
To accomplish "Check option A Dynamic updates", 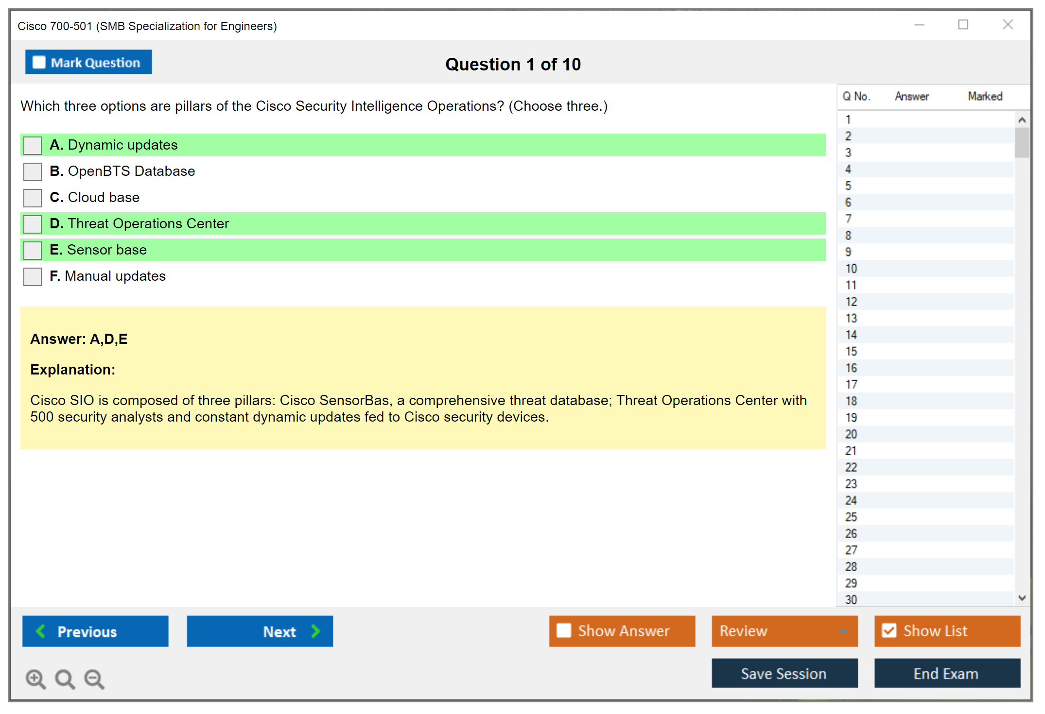I will tap(33, 145).
